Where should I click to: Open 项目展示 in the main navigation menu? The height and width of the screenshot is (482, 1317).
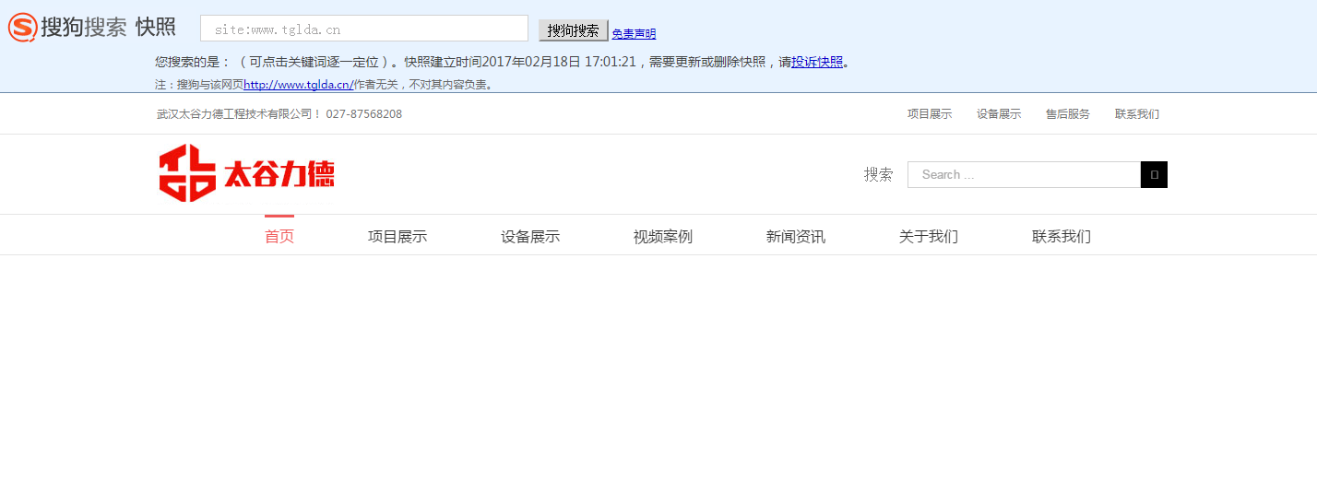(397, 237)
